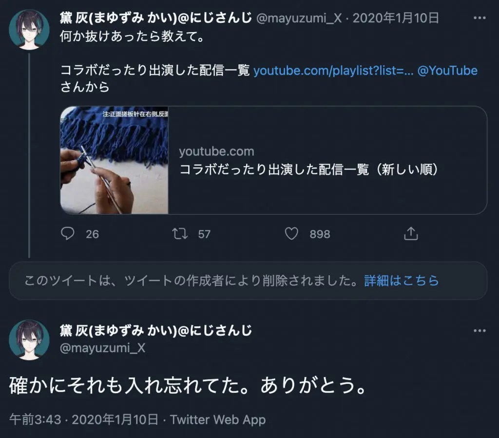Click the Twitter Web App source label
The height and width of the screenshot is (438, 499).
(x=218, y=419)
